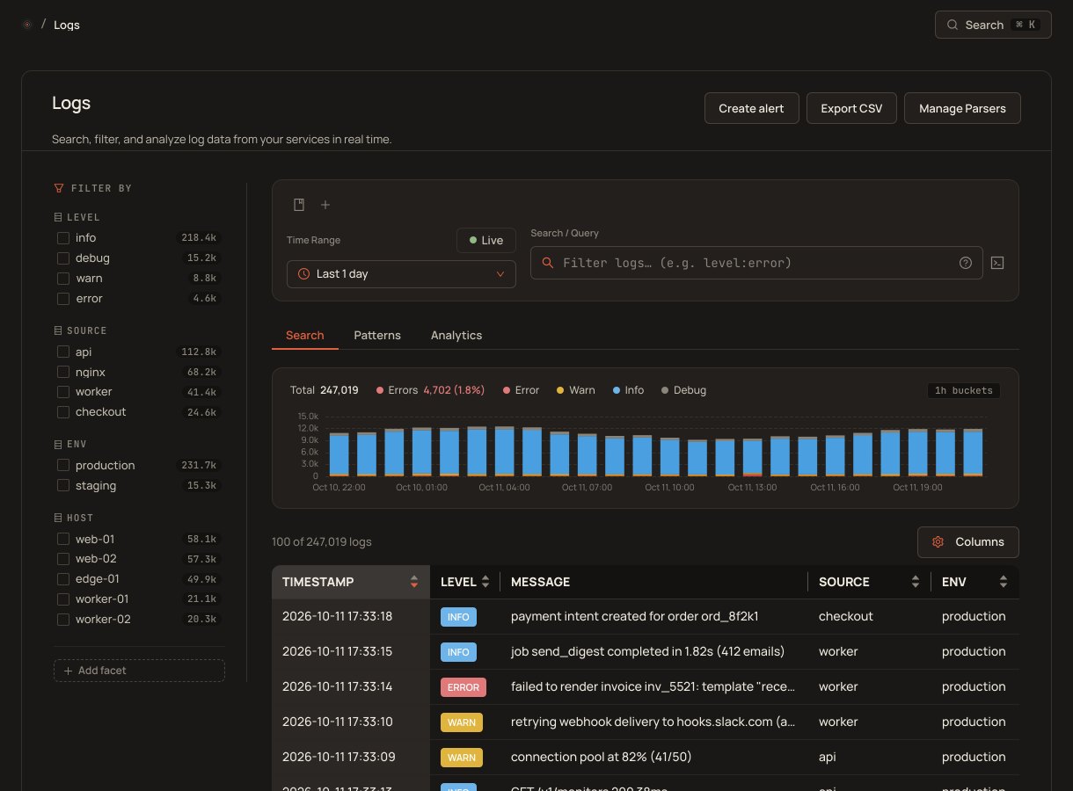The image size is (1073, 791).
Task: Open the query help question mark icon
Action: (966, 263)
